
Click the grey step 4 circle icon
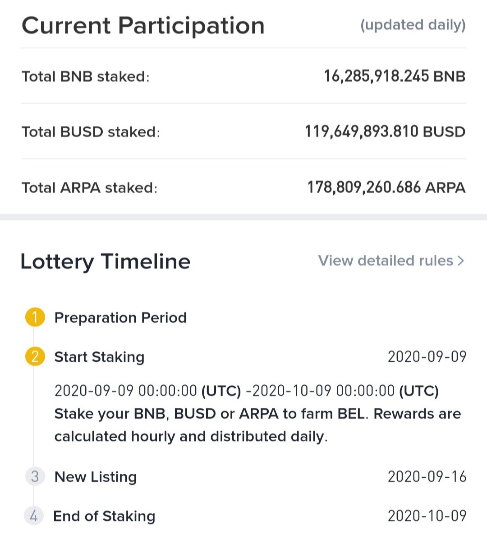(x=34, y=515)
